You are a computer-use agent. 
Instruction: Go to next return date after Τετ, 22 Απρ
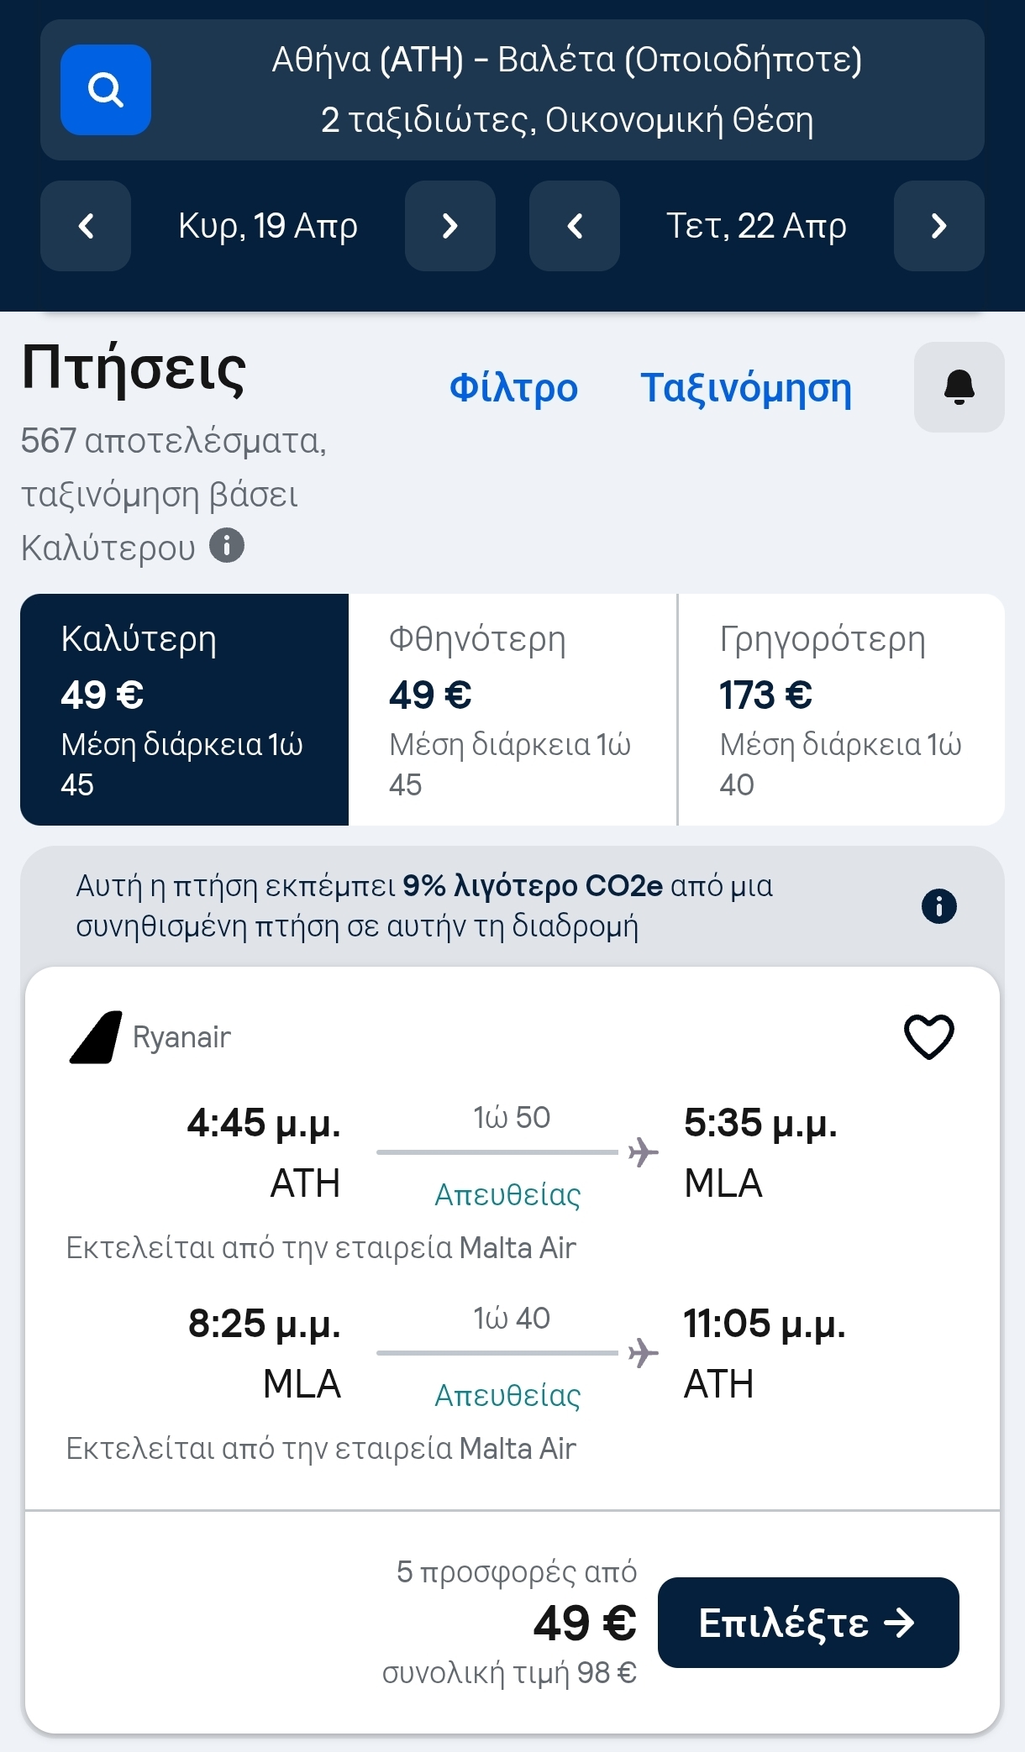click(x=938, y=226)
